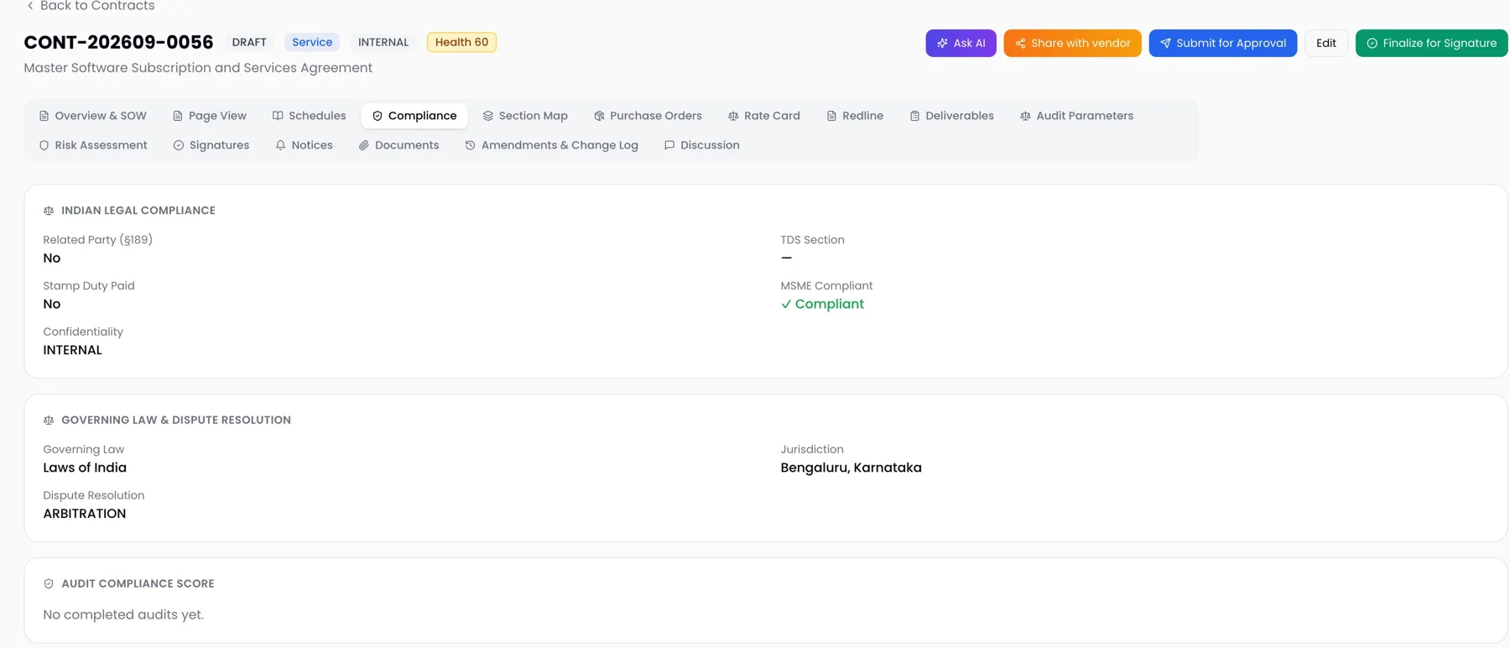Viewport: 1510px width, 648px height.
Task: Click the Master Software Subscription agreement title
Action: (198, 68)
